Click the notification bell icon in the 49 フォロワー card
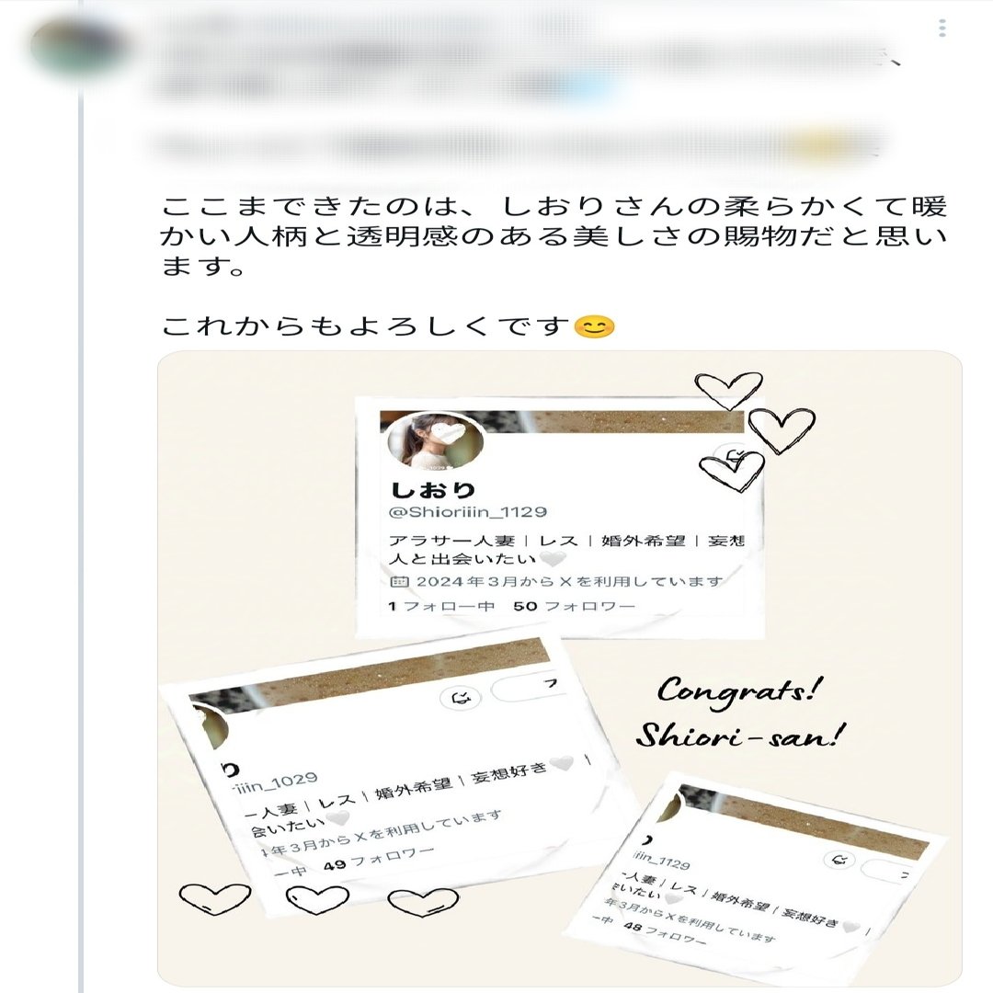Screen dimensions: 993x993 point(461,699)
